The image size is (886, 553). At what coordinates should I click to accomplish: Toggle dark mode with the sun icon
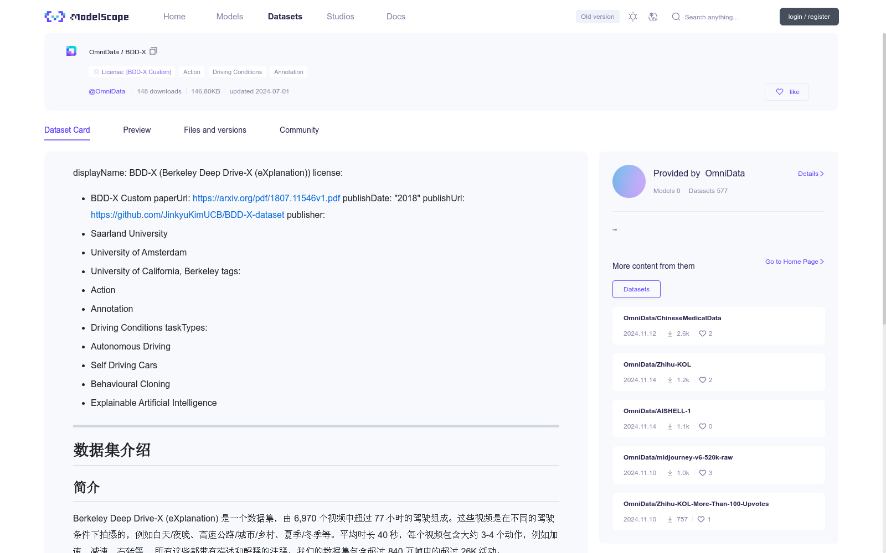[632, 17]
